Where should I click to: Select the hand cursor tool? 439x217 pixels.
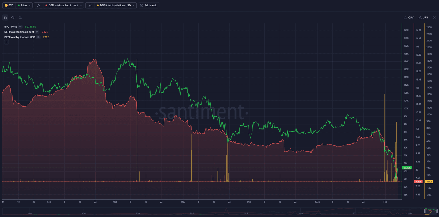pyautogui.click(x=5, y=17)
